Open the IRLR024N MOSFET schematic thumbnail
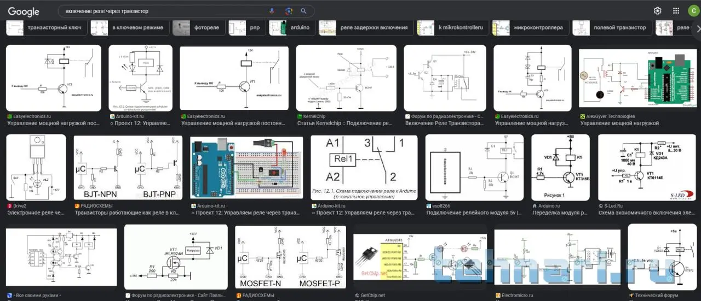This screenshot has width=701, height=301. 176,257
